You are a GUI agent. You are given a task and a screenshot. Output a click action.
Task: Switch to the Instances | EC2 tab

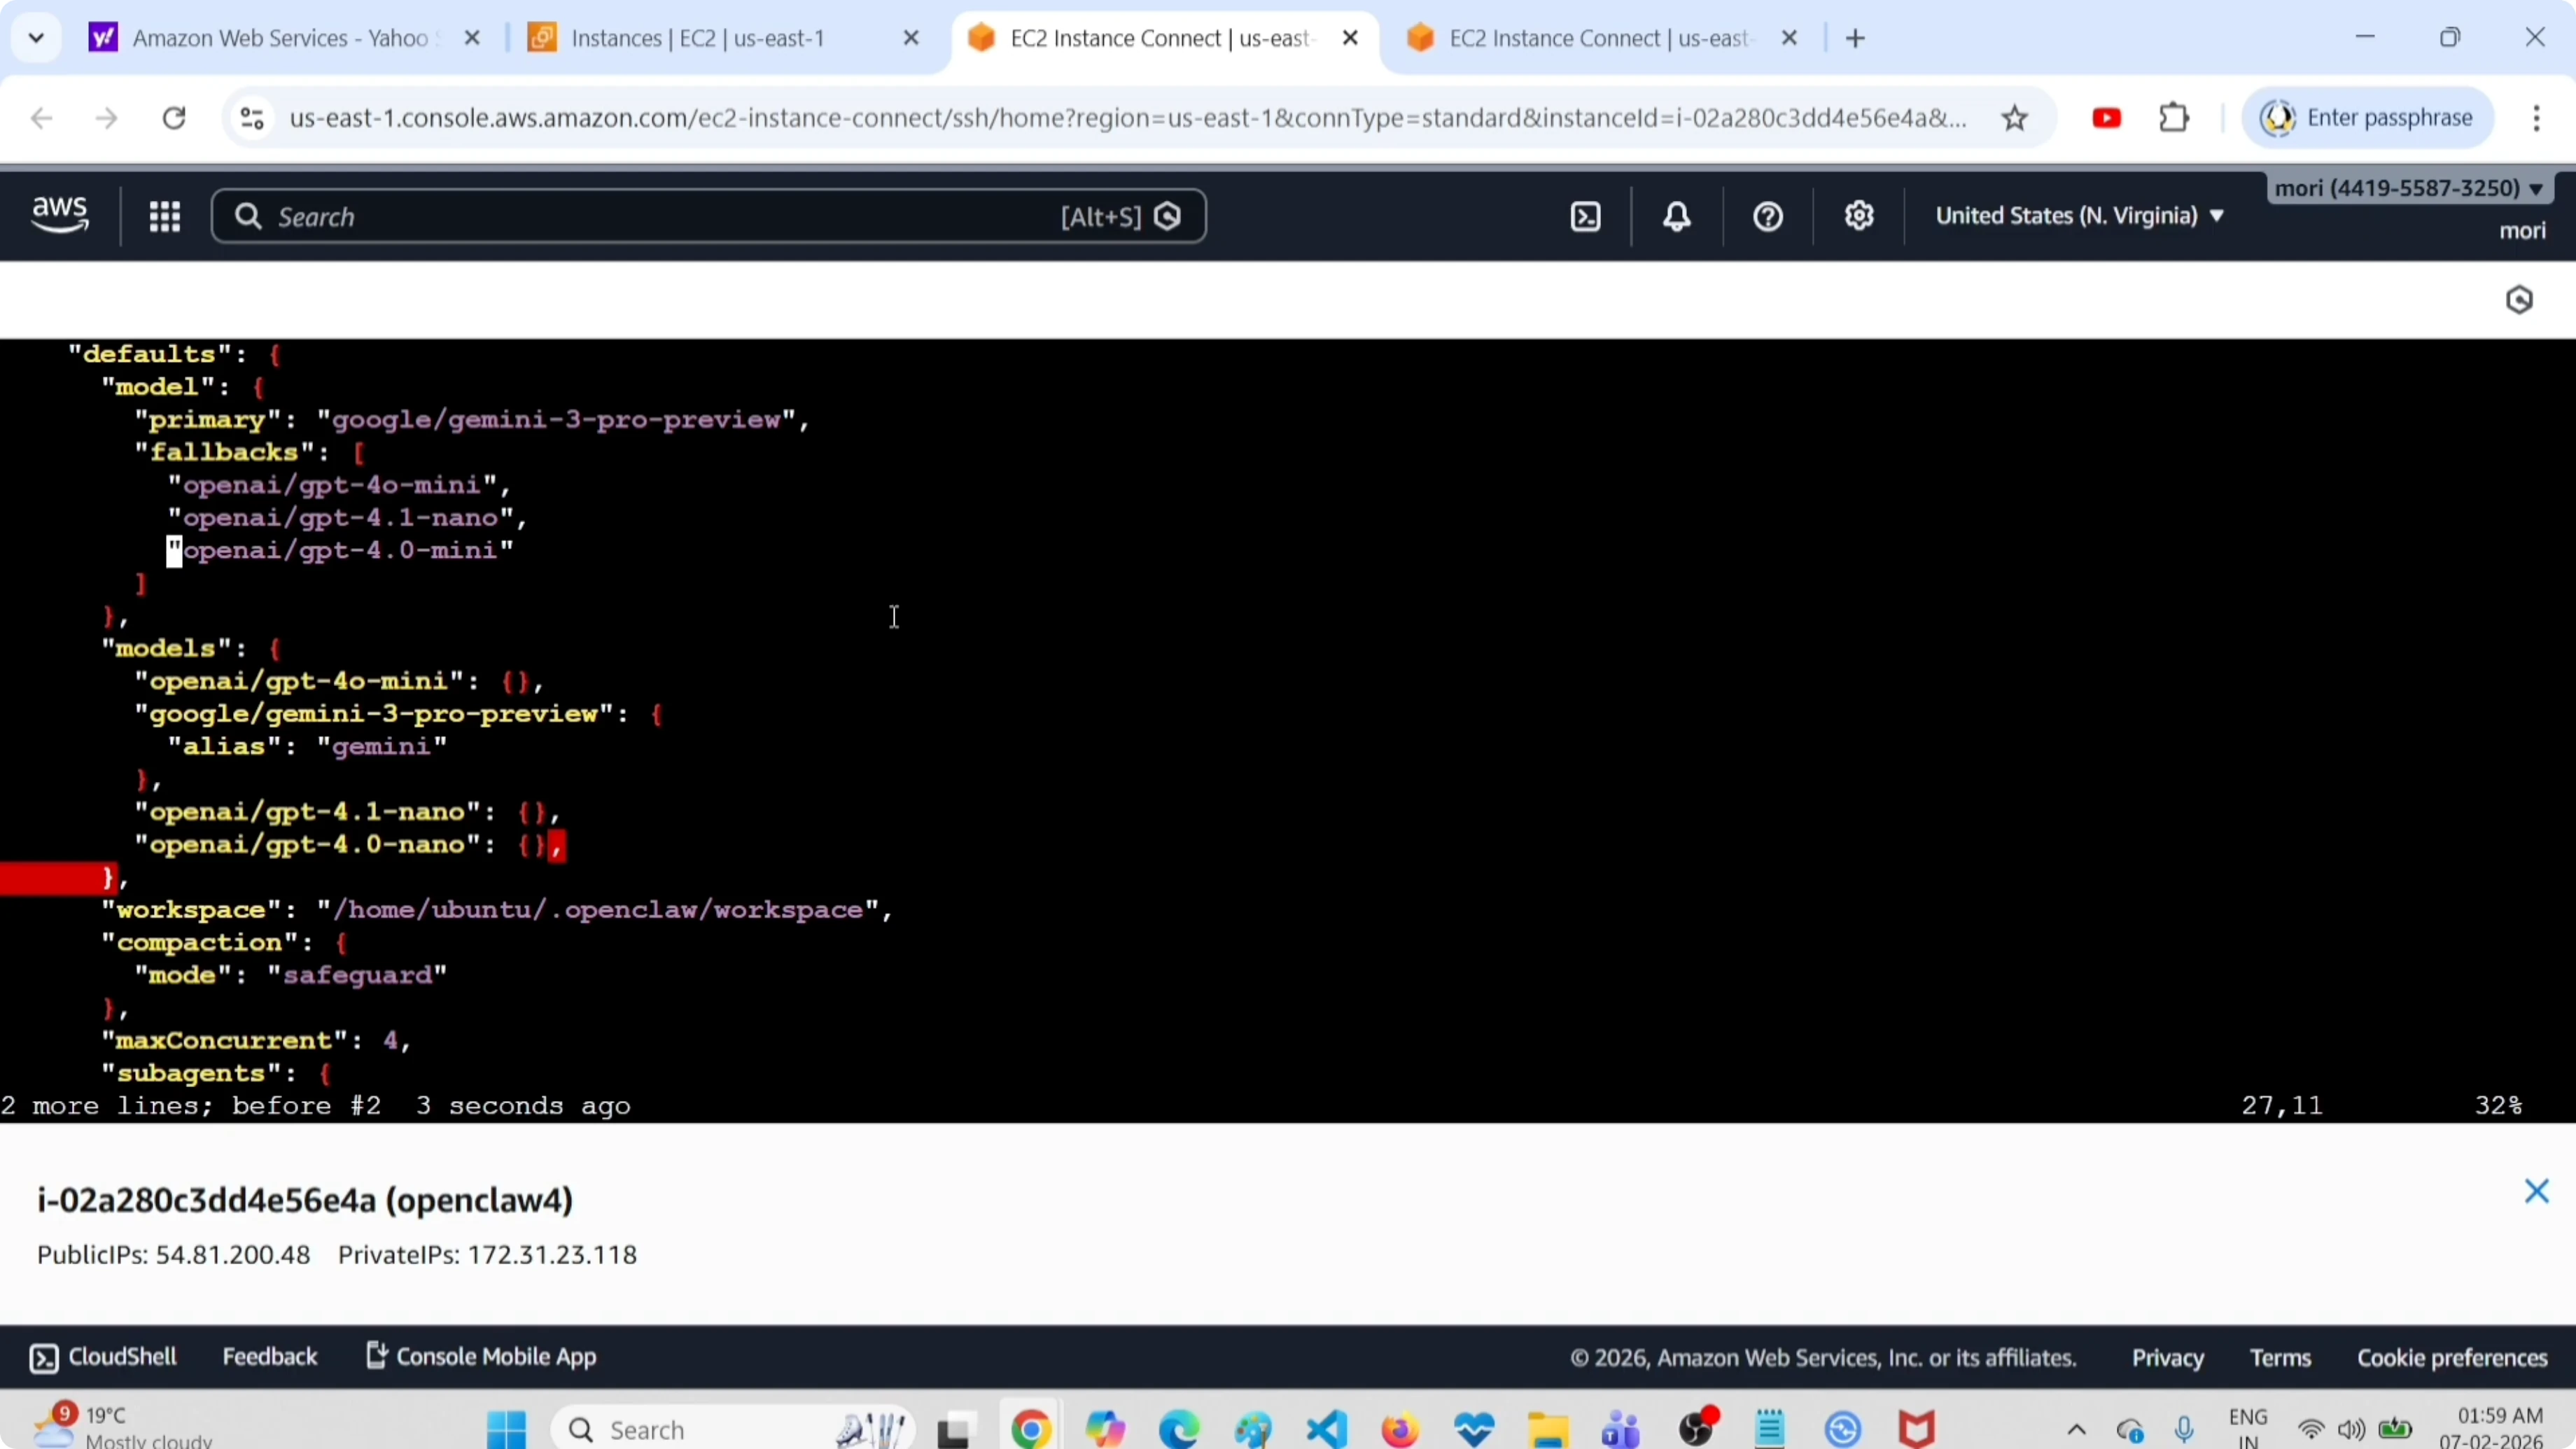[x=697, y=39]
